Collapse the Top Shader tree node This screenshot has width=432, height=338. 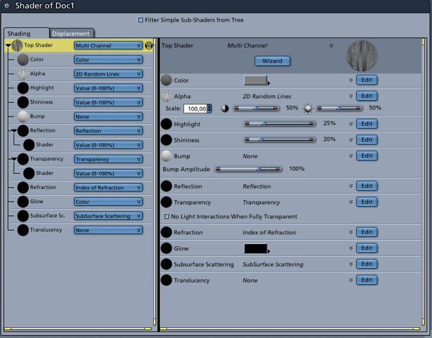point(8,46)
